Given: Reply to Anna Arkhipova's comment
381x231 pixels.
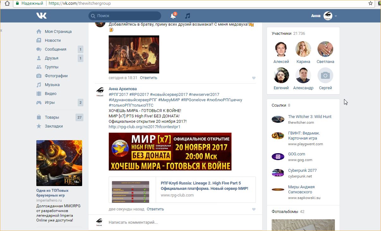Looking at the screenshot, I should 155,209.
